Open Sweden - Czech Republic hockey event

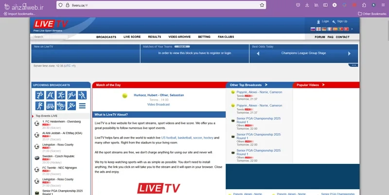pyautogui.click(x=58, y=156)
